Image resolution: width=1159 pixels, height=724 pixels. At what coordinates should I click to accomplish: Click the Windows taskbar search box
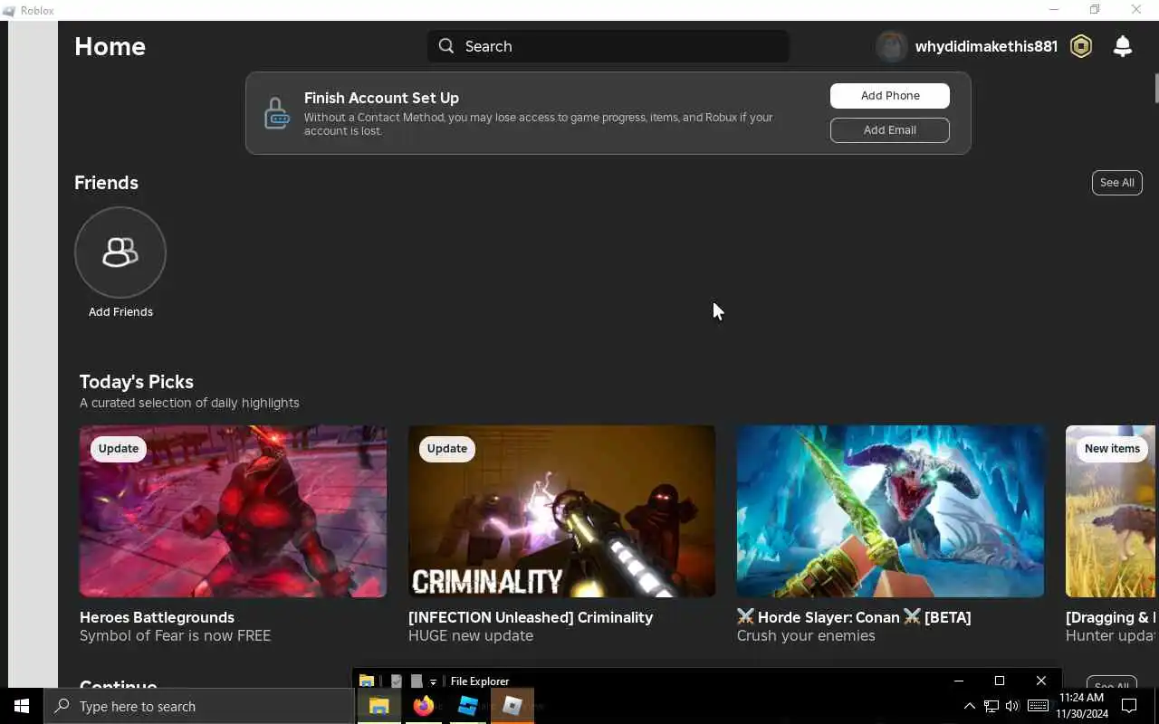pos(199,706)
